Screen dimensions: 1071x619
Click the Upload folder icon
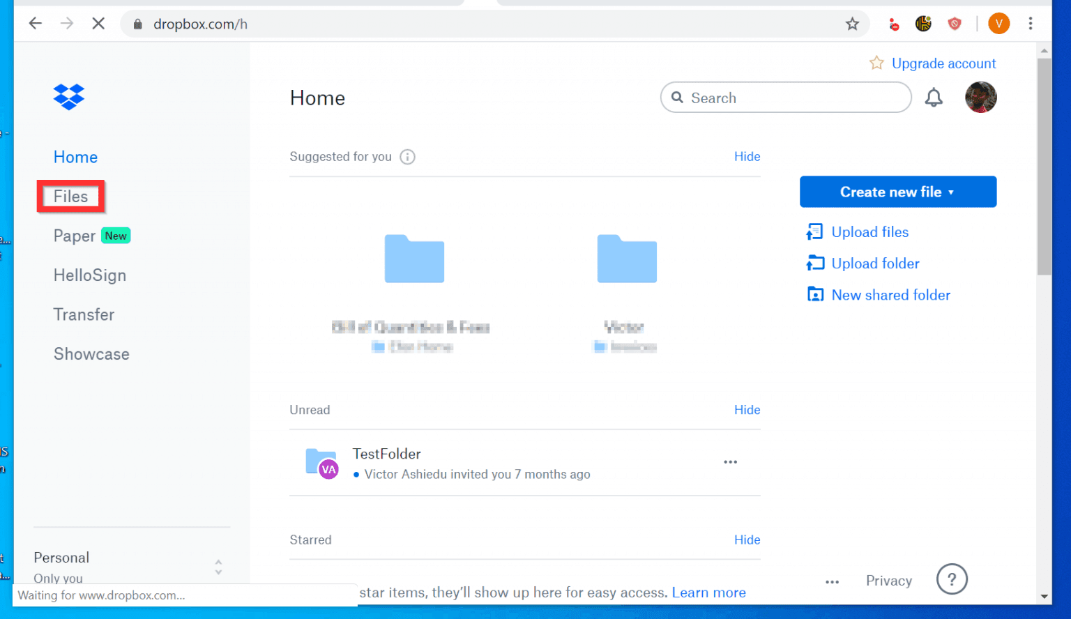[x=814, y=263]
